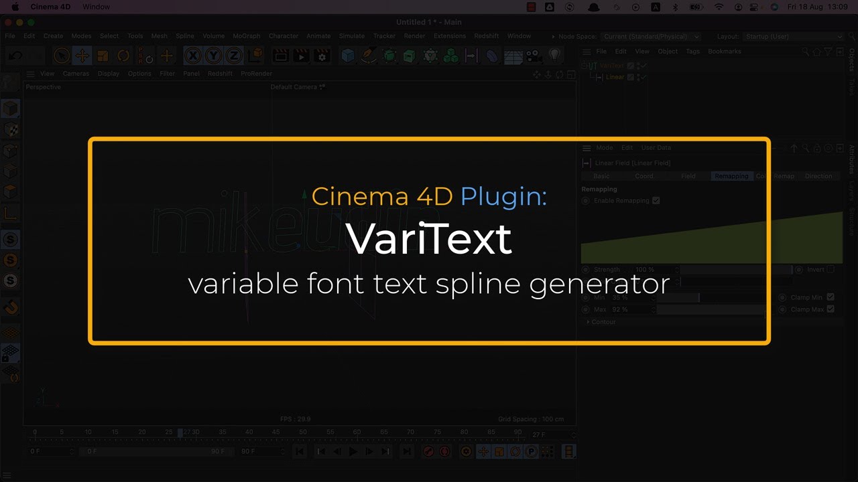Switch to the Direction tab
This screenshot has height=482, width=858.
818,176
